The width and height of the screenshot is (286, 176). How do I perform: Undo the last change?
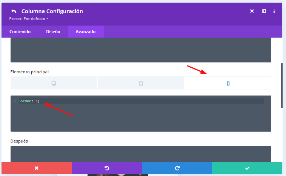coord(107,168)
